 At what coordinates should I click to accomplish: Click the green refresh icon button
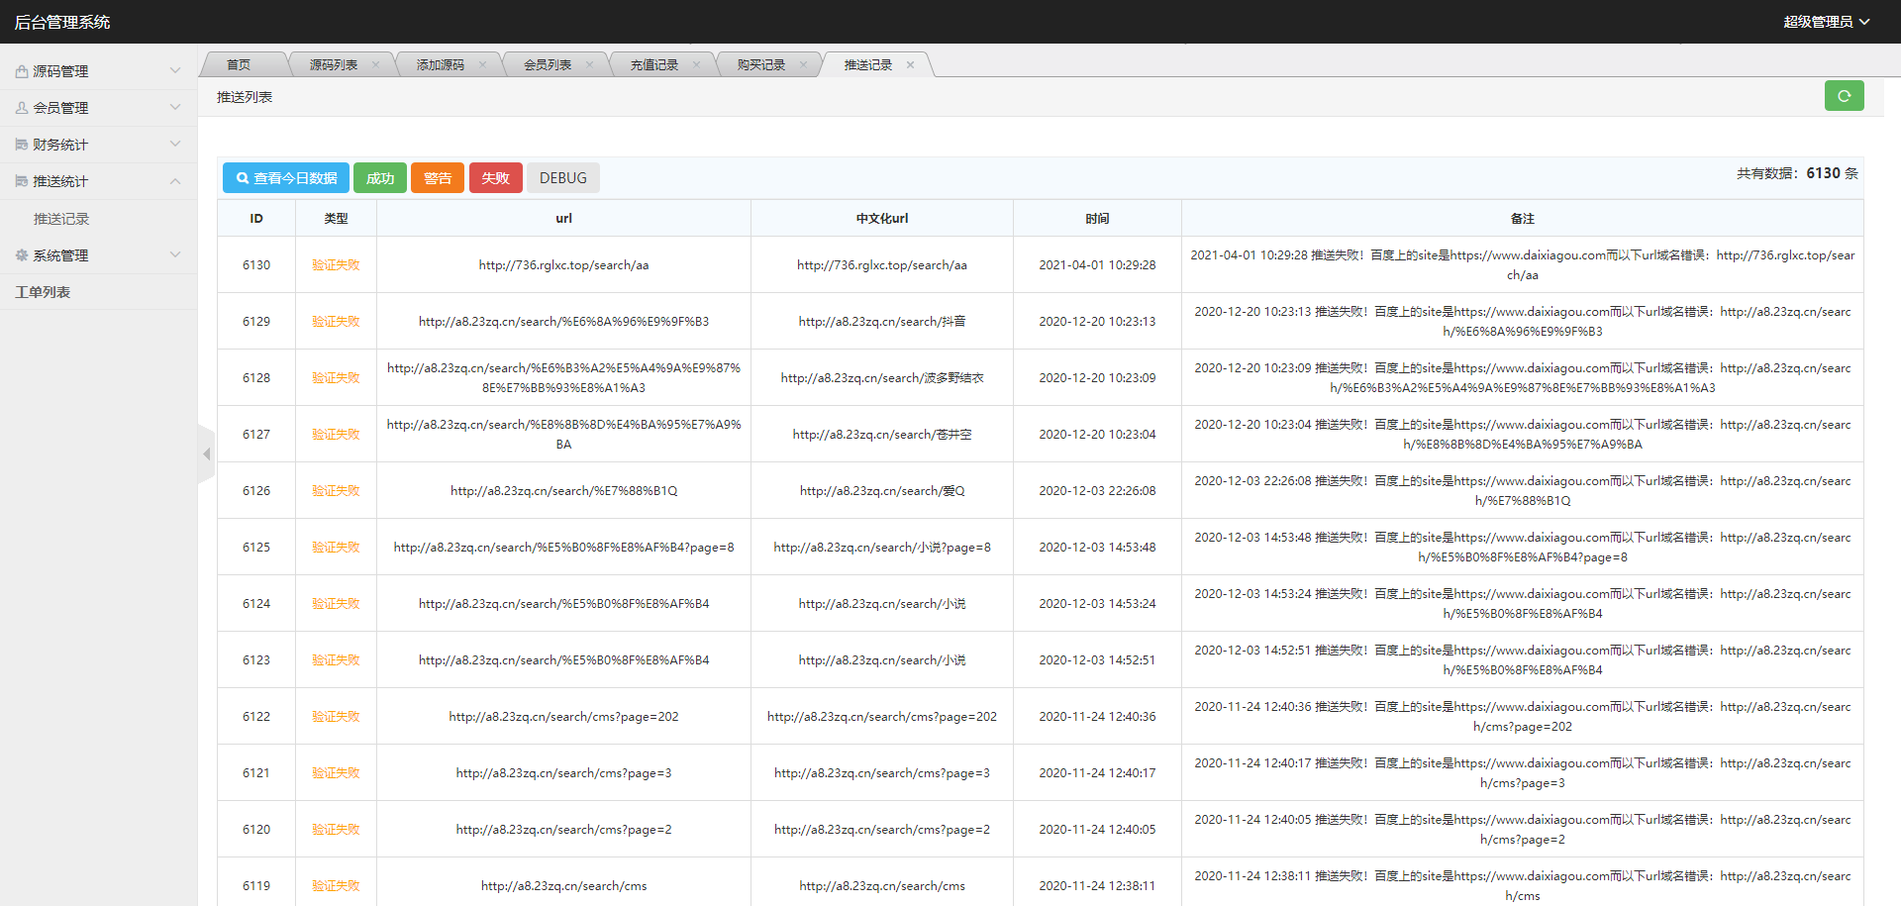click(x=1844, y=96)
